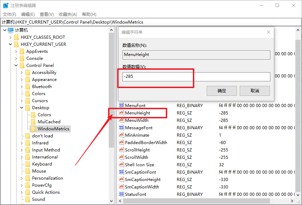
Task: Expand the HKEY_CLASSES_ROOT tree node
Action: click(x=11, y=37)
